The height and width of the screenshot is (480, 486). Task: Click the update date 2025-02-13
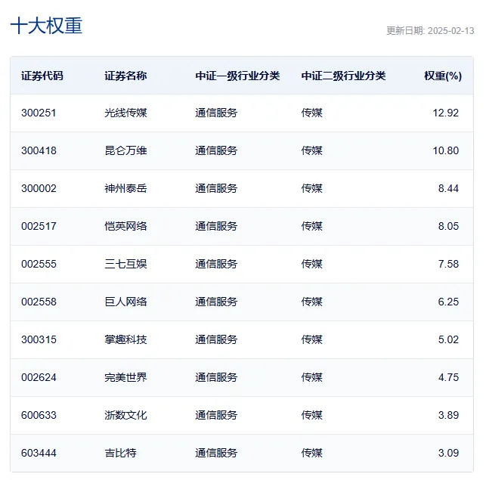(x=451, y=31)
